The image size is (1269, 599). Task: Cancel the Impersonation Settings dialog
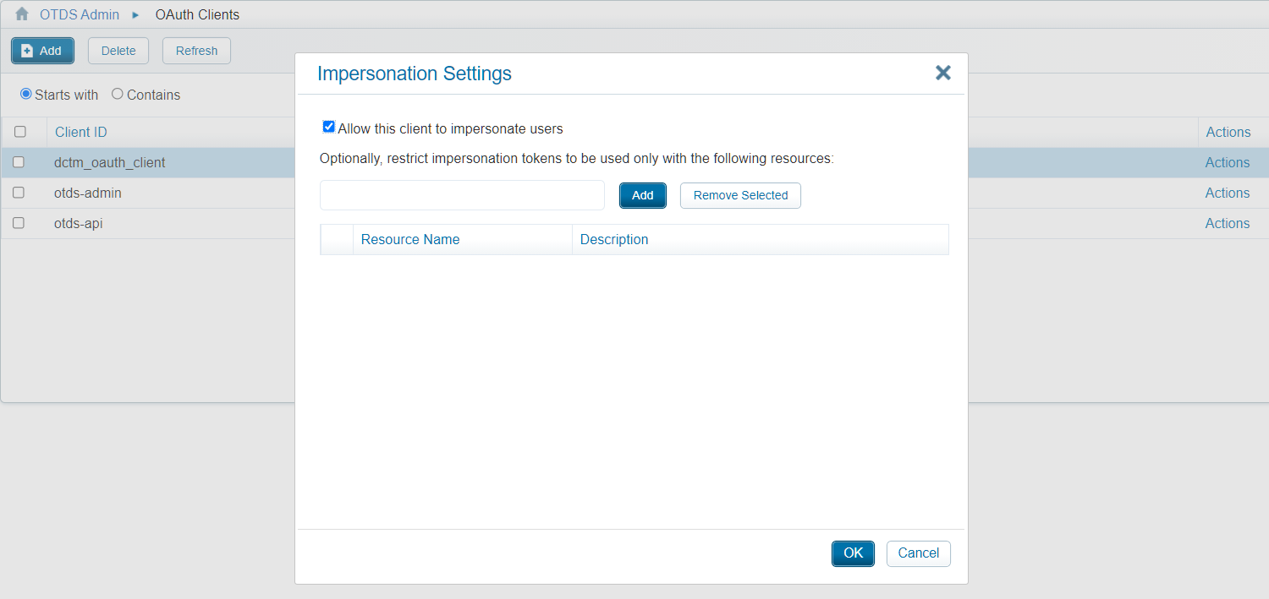(x=918, y=553)
